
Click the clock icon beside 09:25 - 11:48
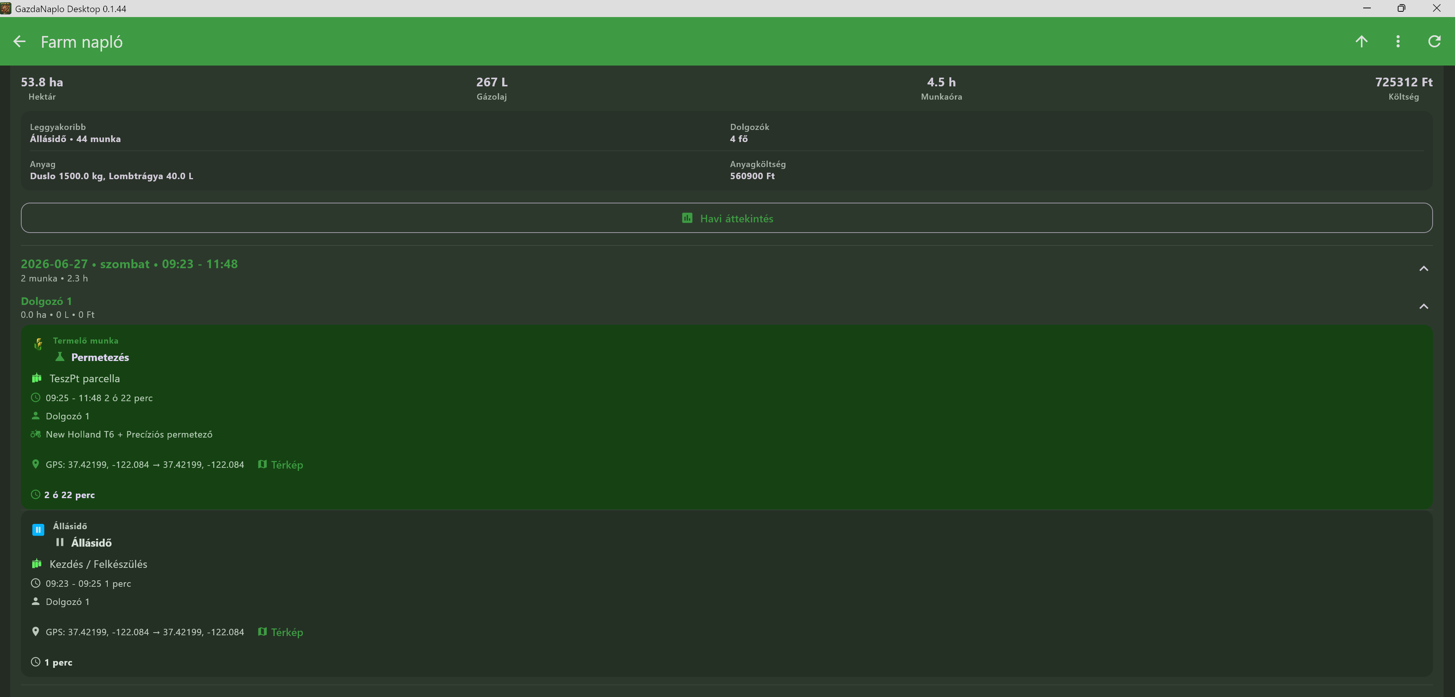point(36,398)
